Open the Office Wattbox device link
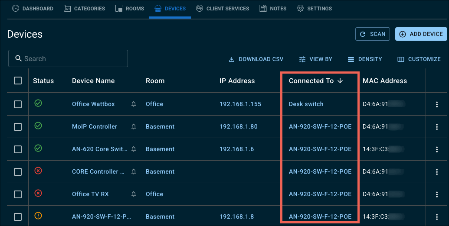Image resolution: width=449 pixels, height=226 pixels. click(x=93, y=104)
